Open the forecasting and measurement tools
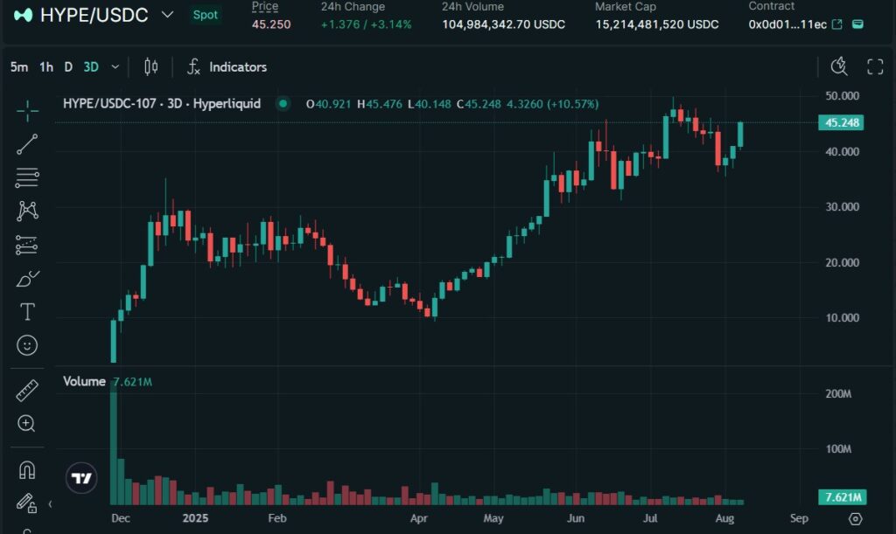 click(x=27, y=245)
